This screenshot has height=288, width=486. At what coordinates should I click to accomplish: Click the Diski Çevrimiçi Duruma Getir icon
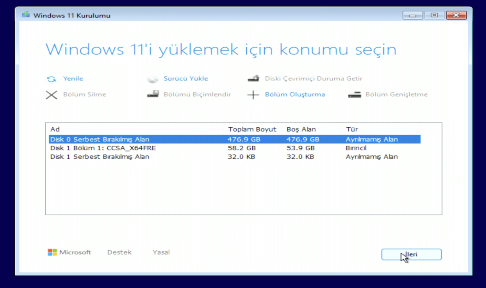253,78
